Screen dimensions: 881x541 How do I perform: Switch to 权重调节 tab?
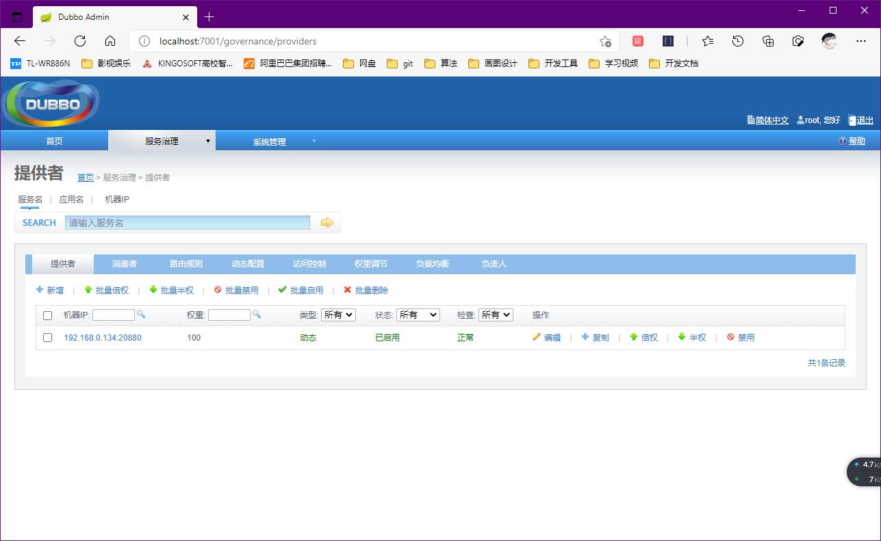(371, 263)
